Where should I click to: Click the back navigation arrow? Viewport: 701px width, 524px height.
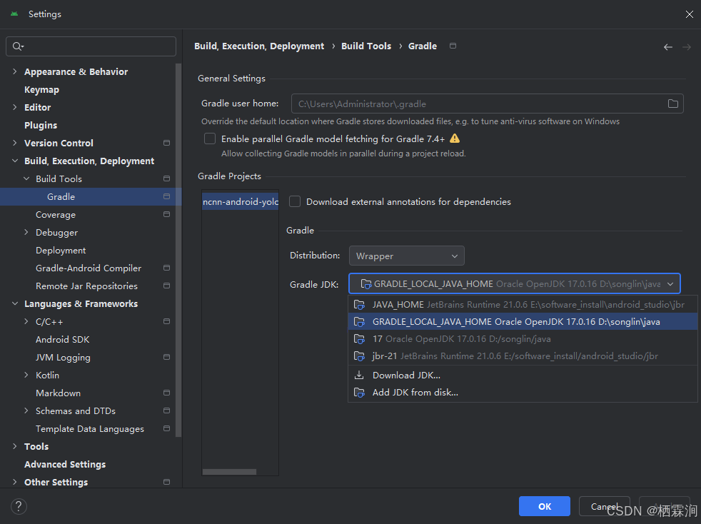coord(668,47)
